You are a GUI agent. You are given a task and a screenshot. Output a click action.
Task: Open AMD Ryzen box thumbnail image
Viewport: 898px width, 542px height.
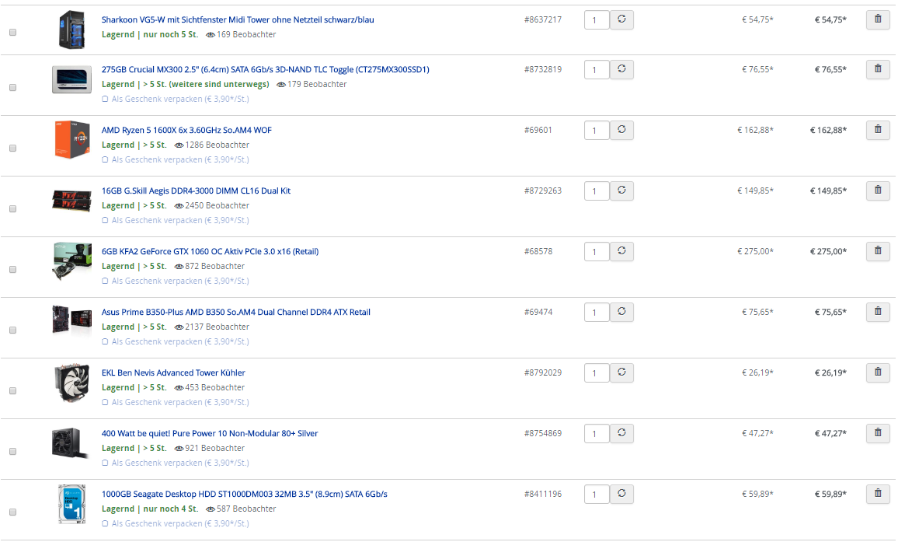(x=72, y=139)
